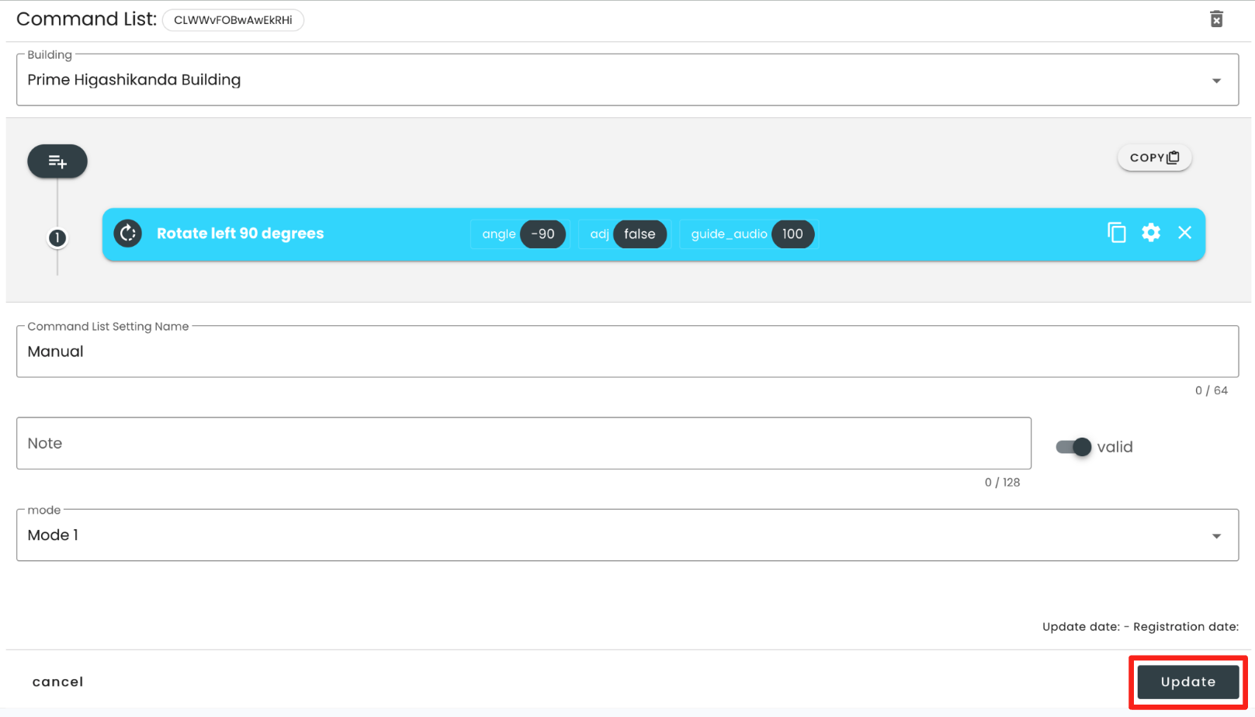Viewport: 1255px width, 717px height.
Task: Click the add command button
Action: tap(57, 161)
